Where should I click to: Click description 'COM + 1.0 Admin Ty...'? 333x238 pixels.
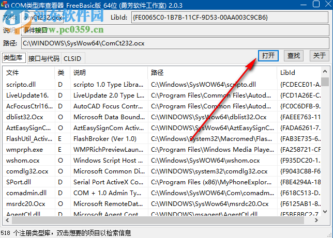pyautogui.click(x=107, y=193)
